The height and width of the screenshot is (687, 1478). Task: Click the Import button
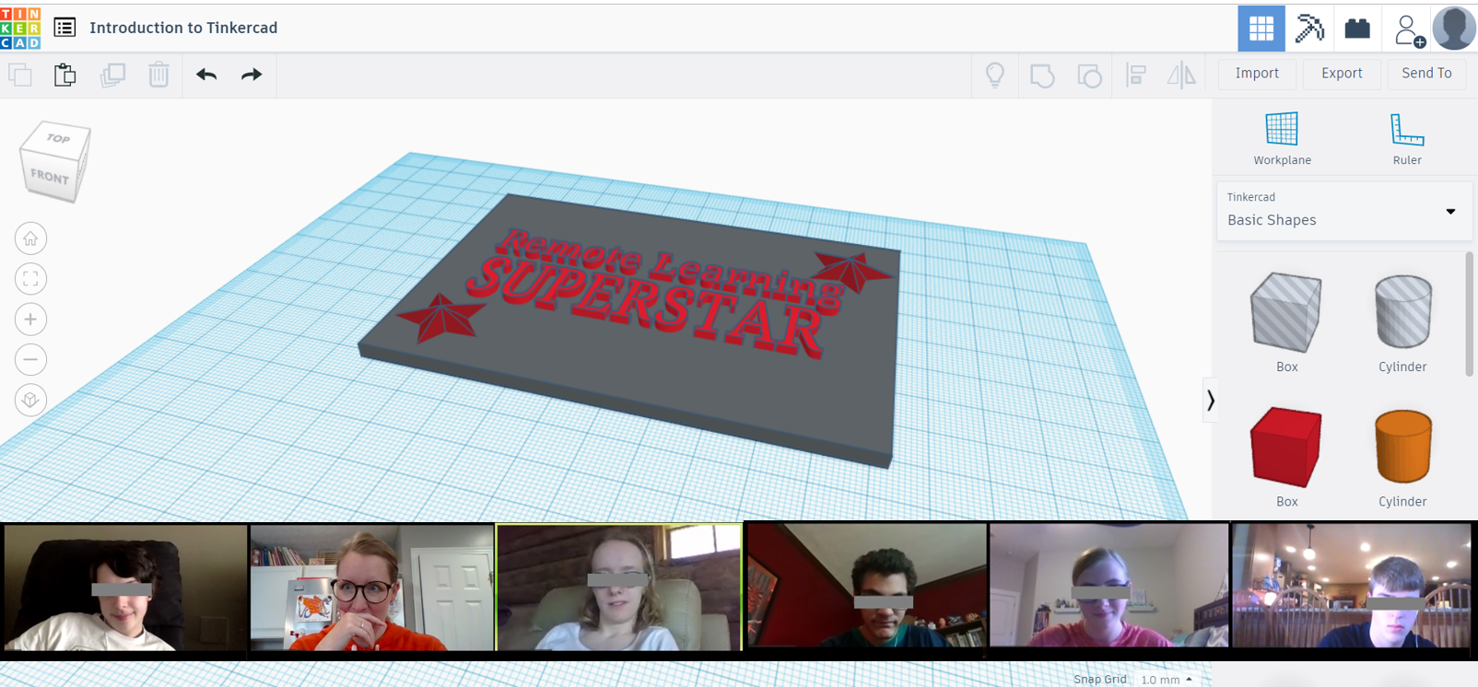(1257, 74)
